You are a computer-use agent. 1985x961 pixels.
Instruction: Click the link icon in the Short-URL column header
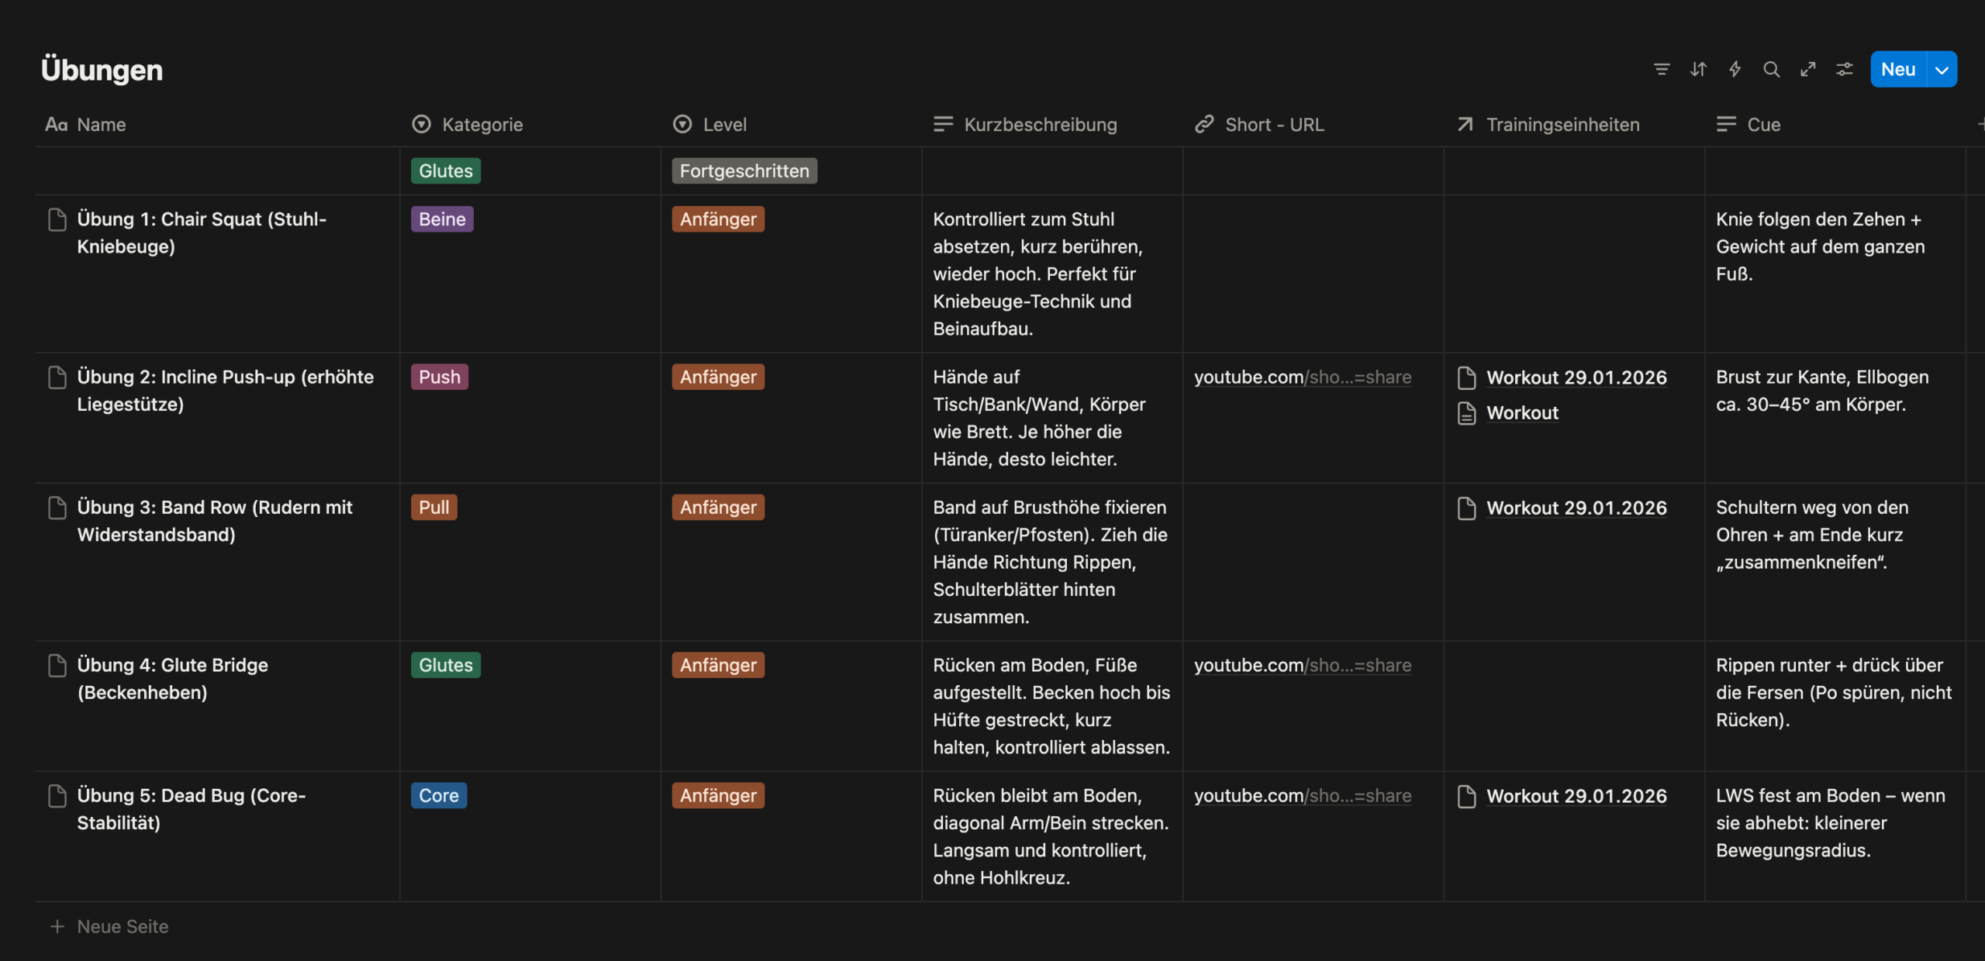pyautogui.click(x=1203, y=124)
